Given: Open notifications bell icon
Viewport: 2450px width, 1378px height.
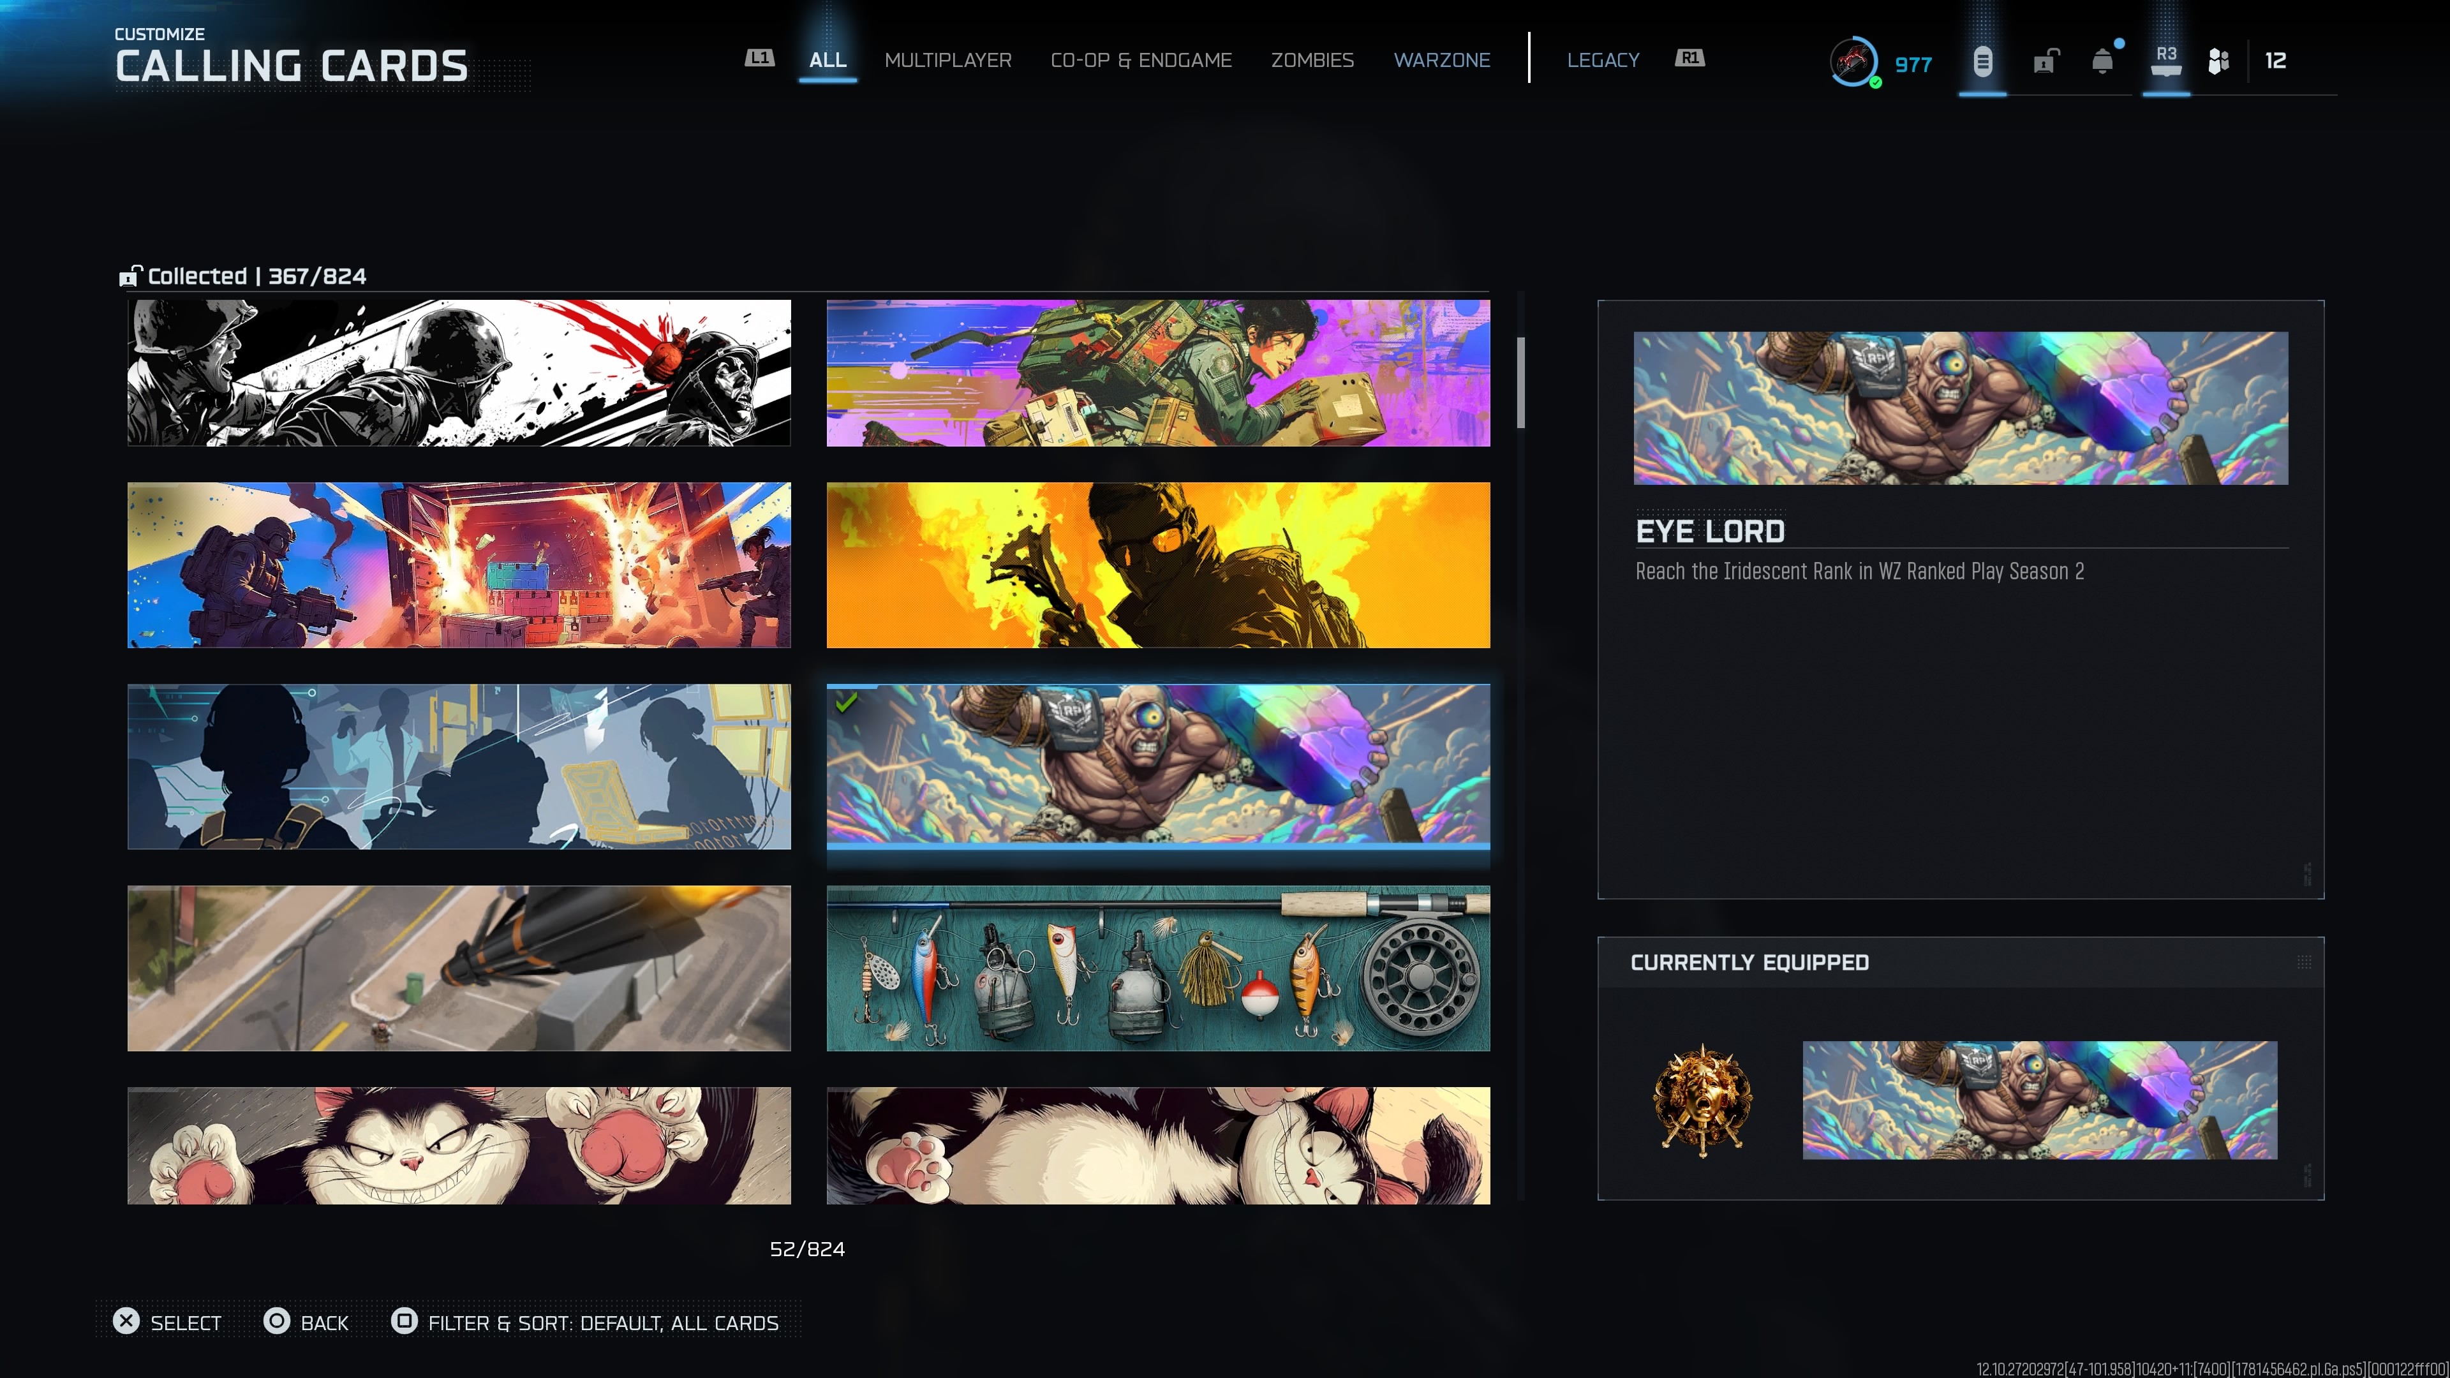Looking at the screenshot, I should pyautogui.click(x=2103, y=62).
